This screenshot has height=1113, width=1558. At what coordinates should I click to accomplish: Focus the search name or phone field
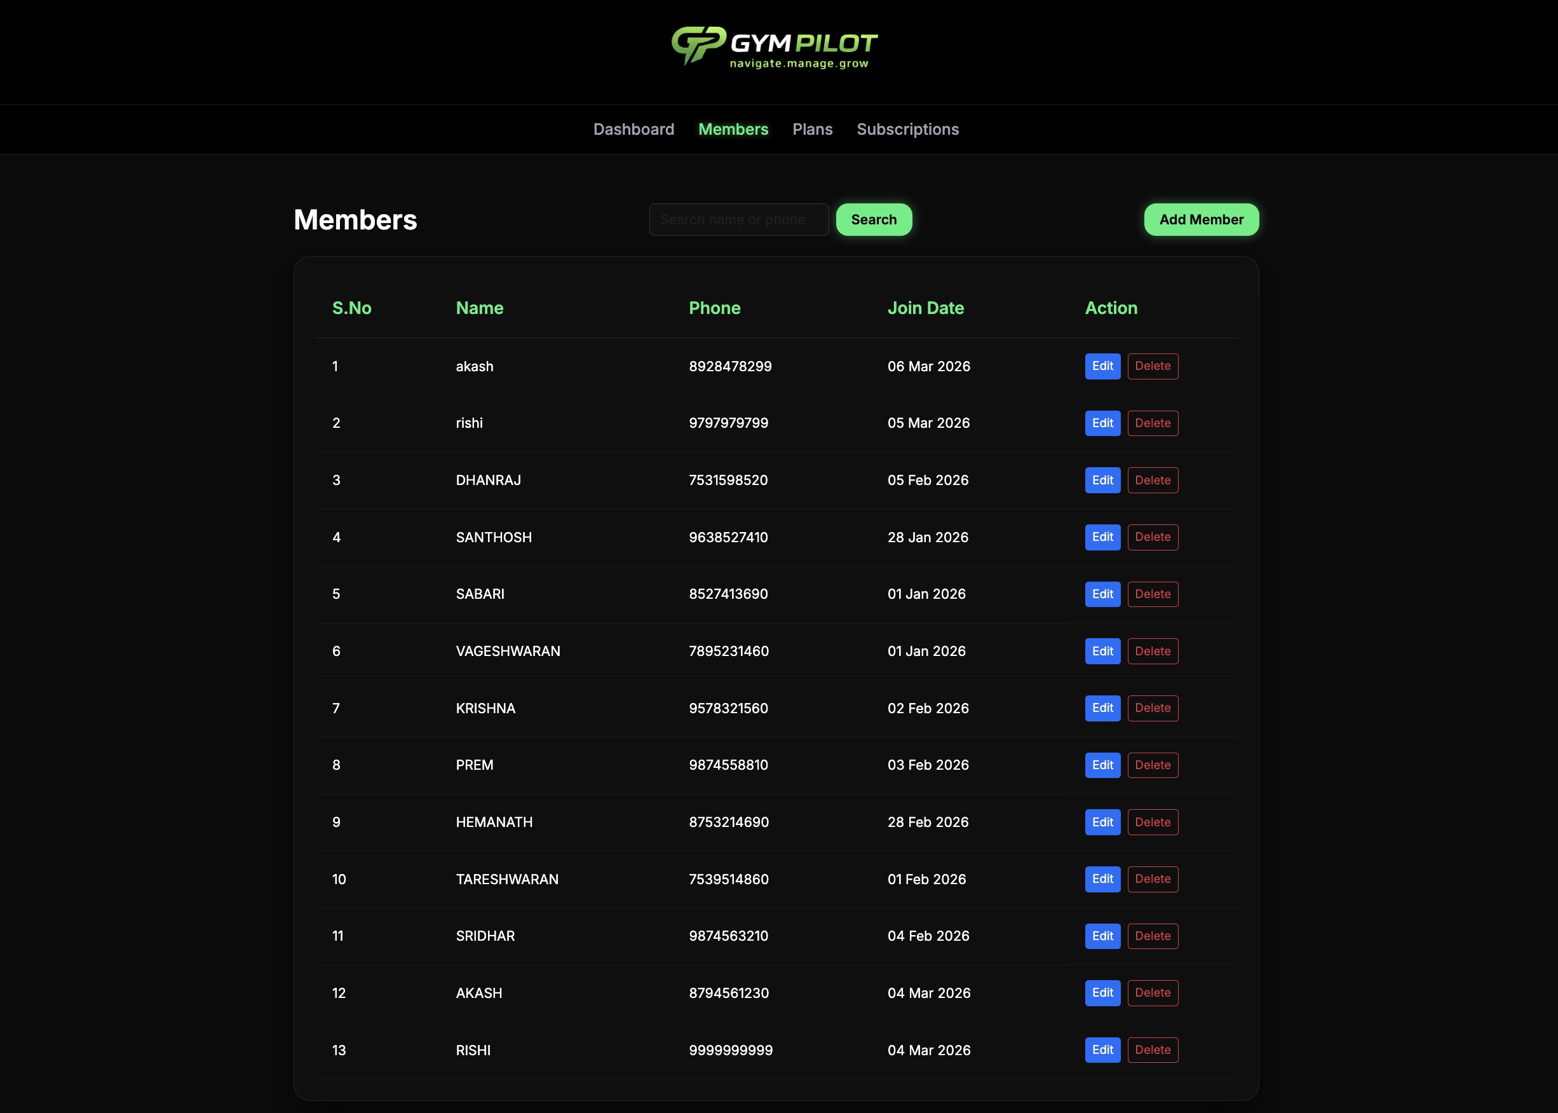(738, 220)
